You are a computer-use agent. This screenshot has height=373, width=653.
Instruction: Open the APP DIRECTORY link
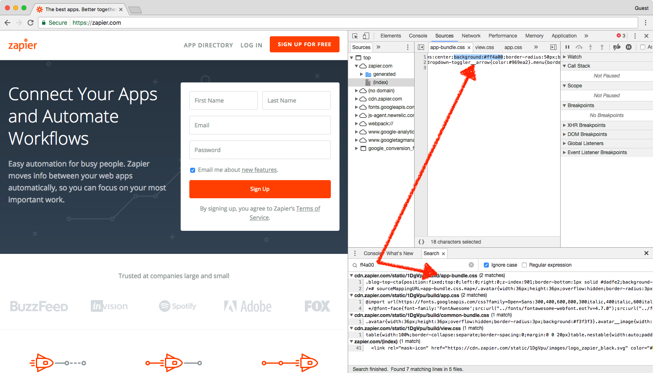coord(208,45)
